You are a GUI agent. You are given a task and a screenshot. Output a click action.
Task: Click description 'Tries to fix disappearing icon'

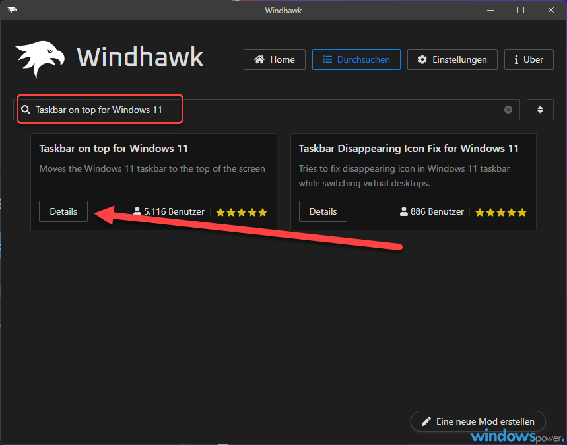(404, 176)
